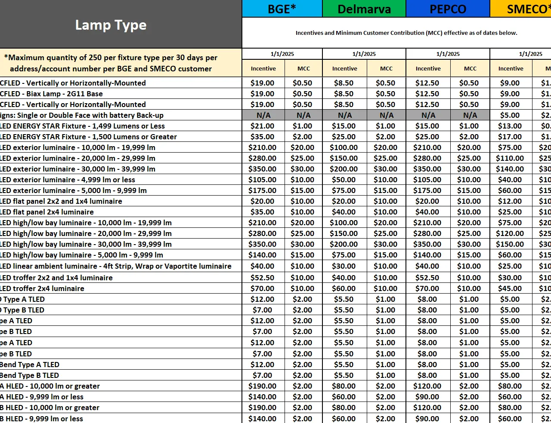Select high/low bay luminaire 30,000 lm - 39,999 lm label
The image size is (551, 423).
[x=86, y=244]
